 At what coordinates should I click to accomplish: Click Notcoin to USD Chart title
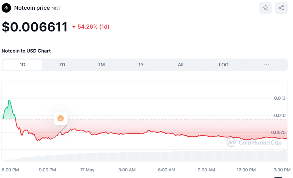click(x=26, y=51)
